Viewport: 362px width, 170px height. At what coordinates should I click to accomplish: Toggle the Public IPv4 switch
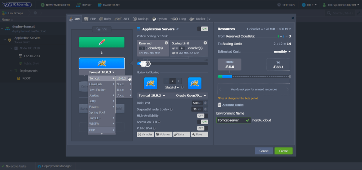point(203,128)
